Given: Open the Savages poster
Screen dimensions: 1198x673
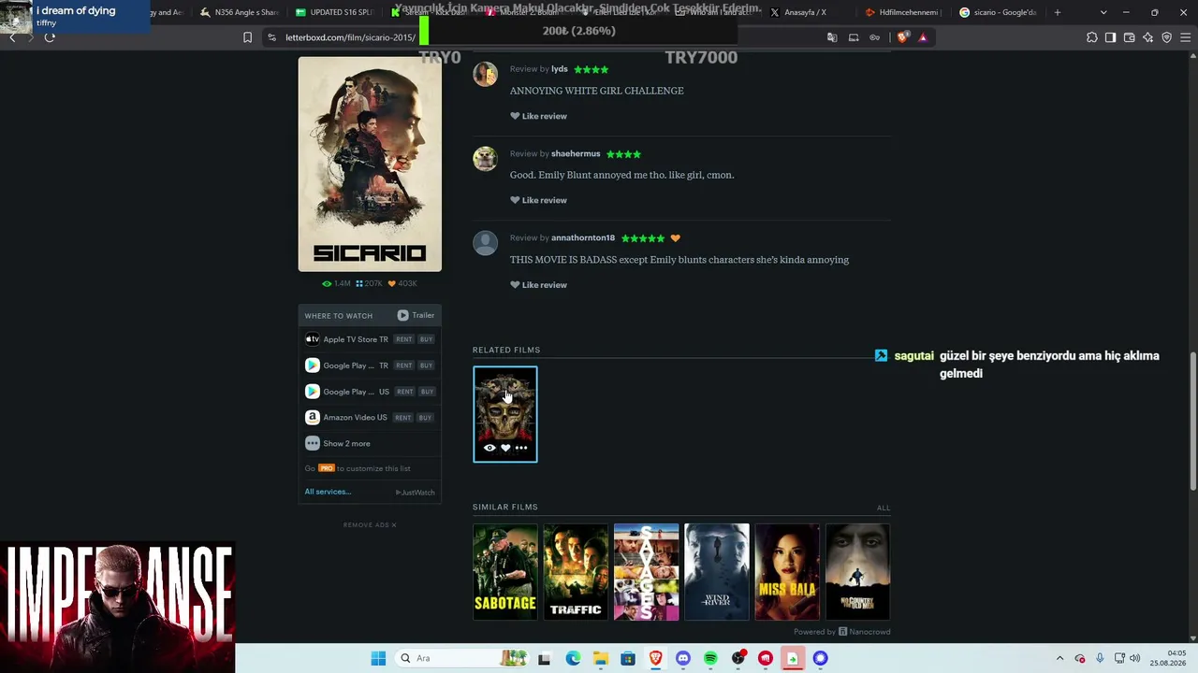Looking at the screenshot, I should pyautogui.click(x=646, y=572).
